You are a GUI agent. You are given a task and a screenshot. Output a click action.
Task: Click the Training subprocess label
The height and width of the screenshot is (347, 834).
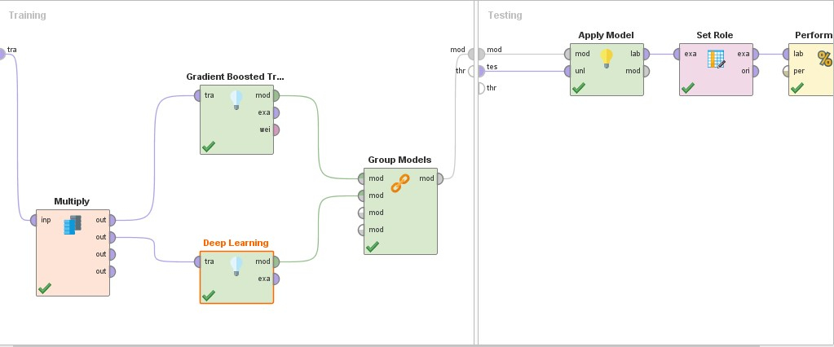27,15
